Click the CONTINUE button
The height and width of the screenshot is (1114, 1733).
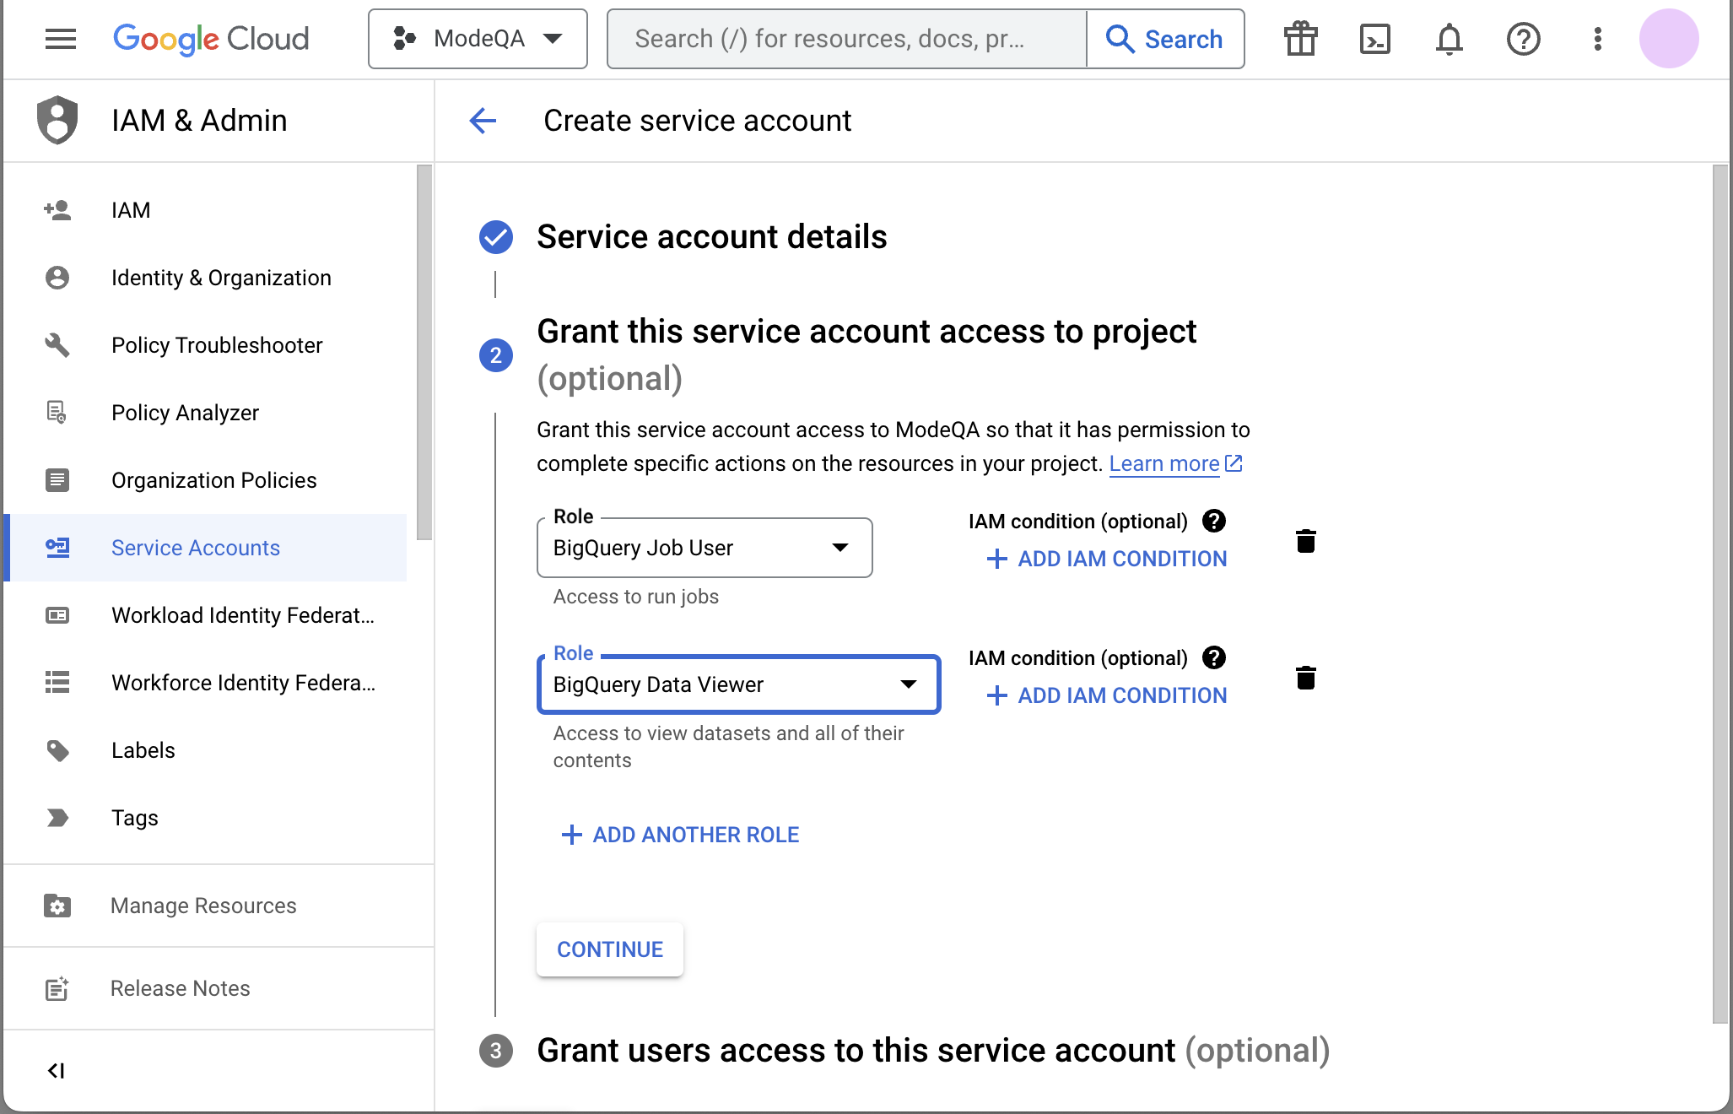click(610, 949)
